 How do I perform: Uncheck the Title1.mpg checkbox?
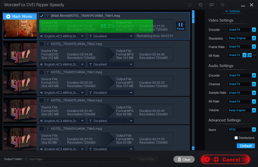(x=42, y=16)
